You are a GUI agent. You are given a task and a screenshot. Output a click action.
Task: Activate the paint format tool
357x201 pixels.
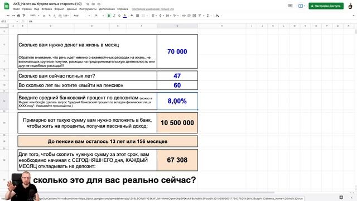(x=23, y=16)
